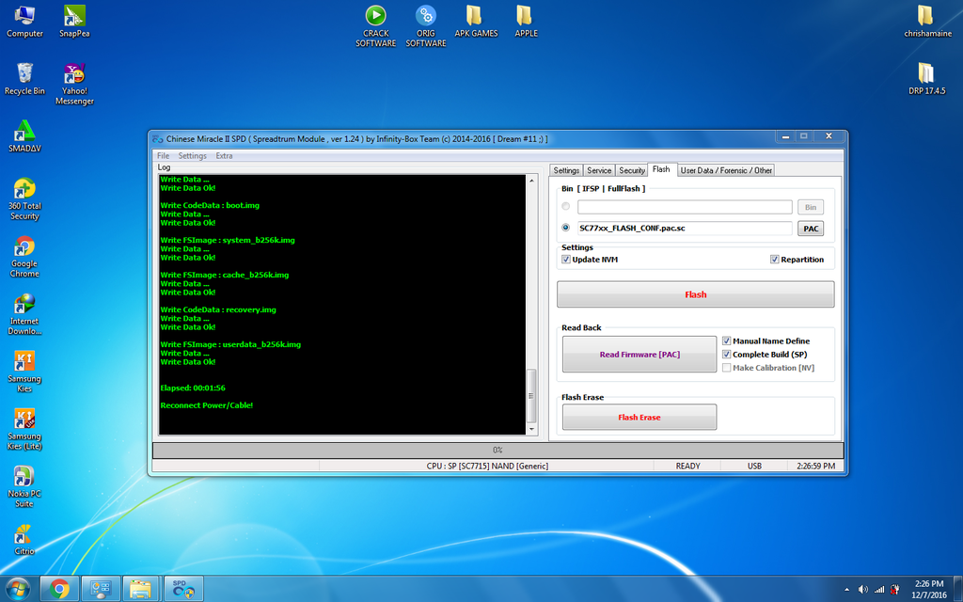Select the Internet Download Manager shortcut
The height and width of the screenshot is (602, 963).
point(24,314)
